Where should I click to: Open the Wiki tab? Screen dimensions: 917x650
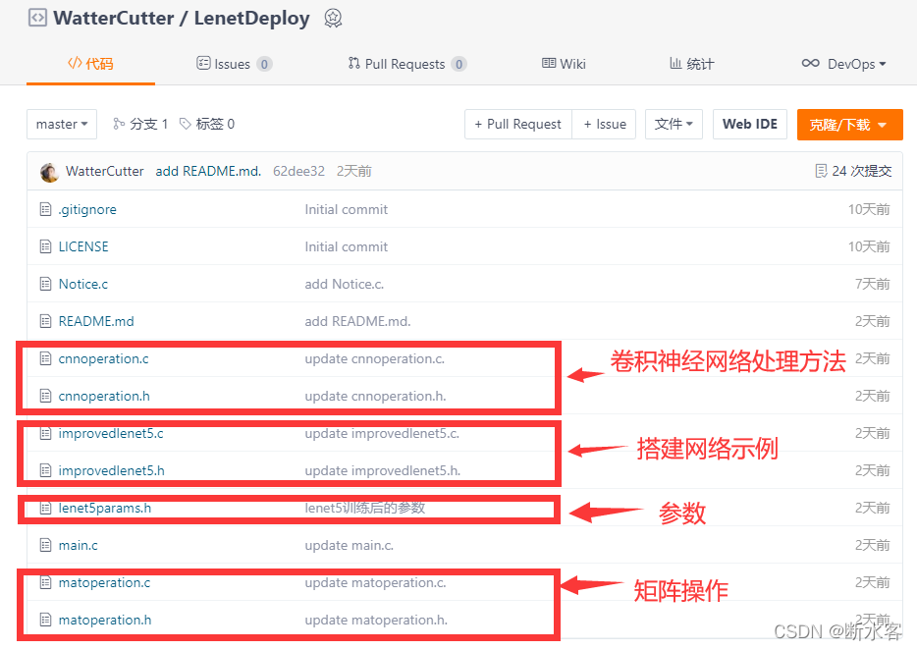point(564,64)
